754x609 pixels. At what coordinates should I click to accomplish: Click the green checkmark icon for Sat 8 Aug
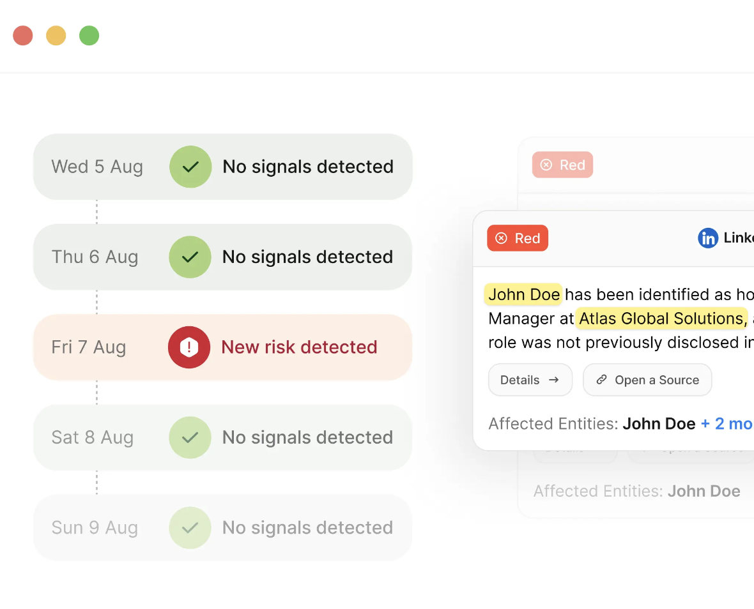pos(190,437)
